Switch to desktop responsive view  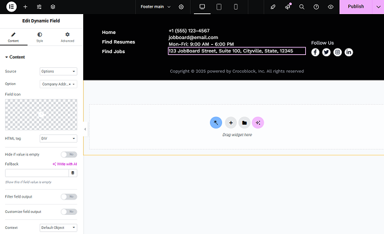[202, 7]
